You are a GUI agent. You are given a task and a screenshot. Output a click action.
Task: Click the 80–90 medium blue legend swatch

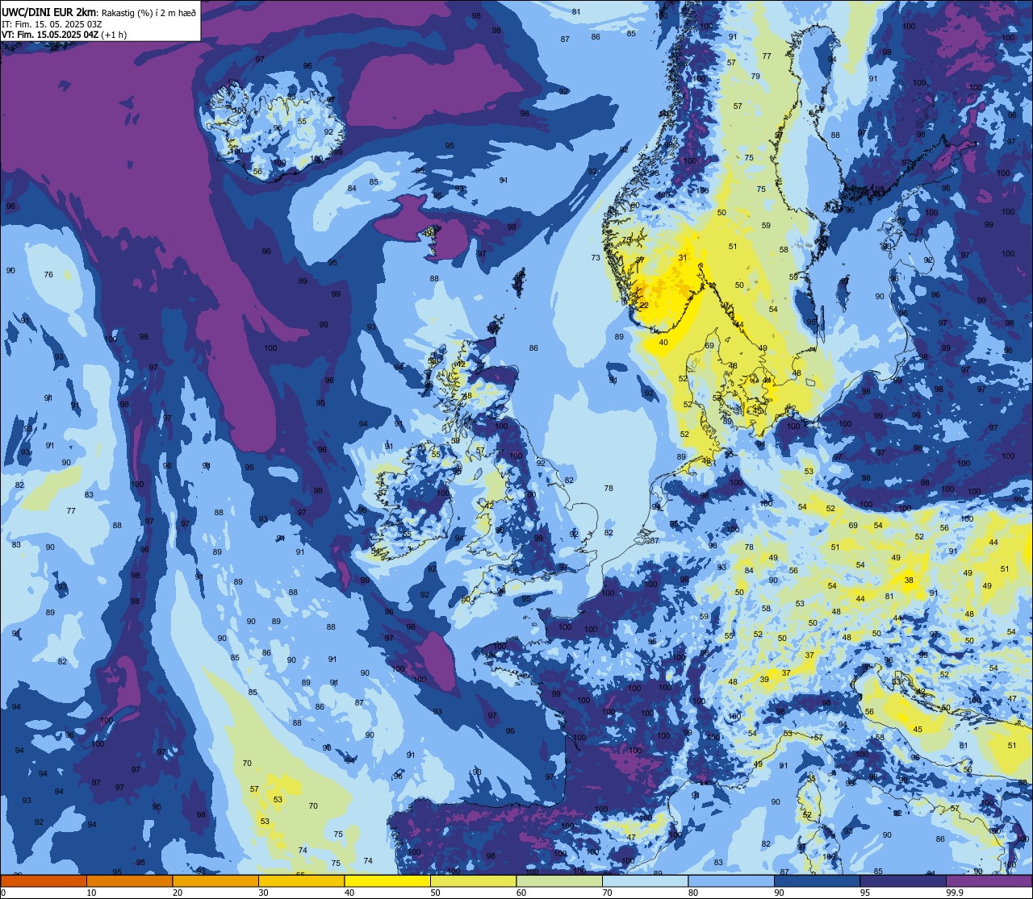[731, 881]
